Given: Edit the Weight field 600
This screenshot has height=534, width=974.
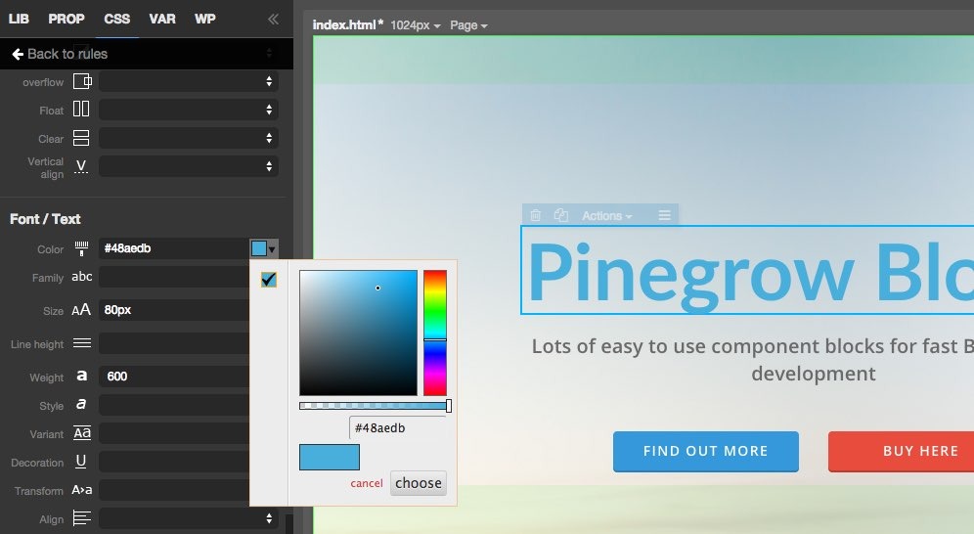Looking at the screenshot, I should click(x=174, y=377).
